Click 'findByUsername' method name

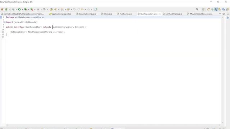[36, 32]
